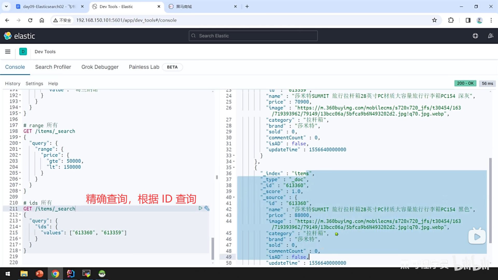498x280 pixels.
Task: Open the browser tab list dropdown
Action: [x=6, y=6]
